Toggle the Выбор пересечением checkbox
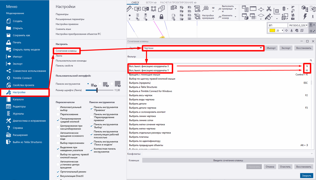The width and height of the screenshot is (316, 180). click(58, 143)
